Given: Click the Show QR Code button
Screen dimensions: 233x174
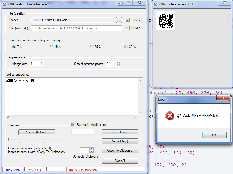Looking at the screenshot, I should (36, 132).
